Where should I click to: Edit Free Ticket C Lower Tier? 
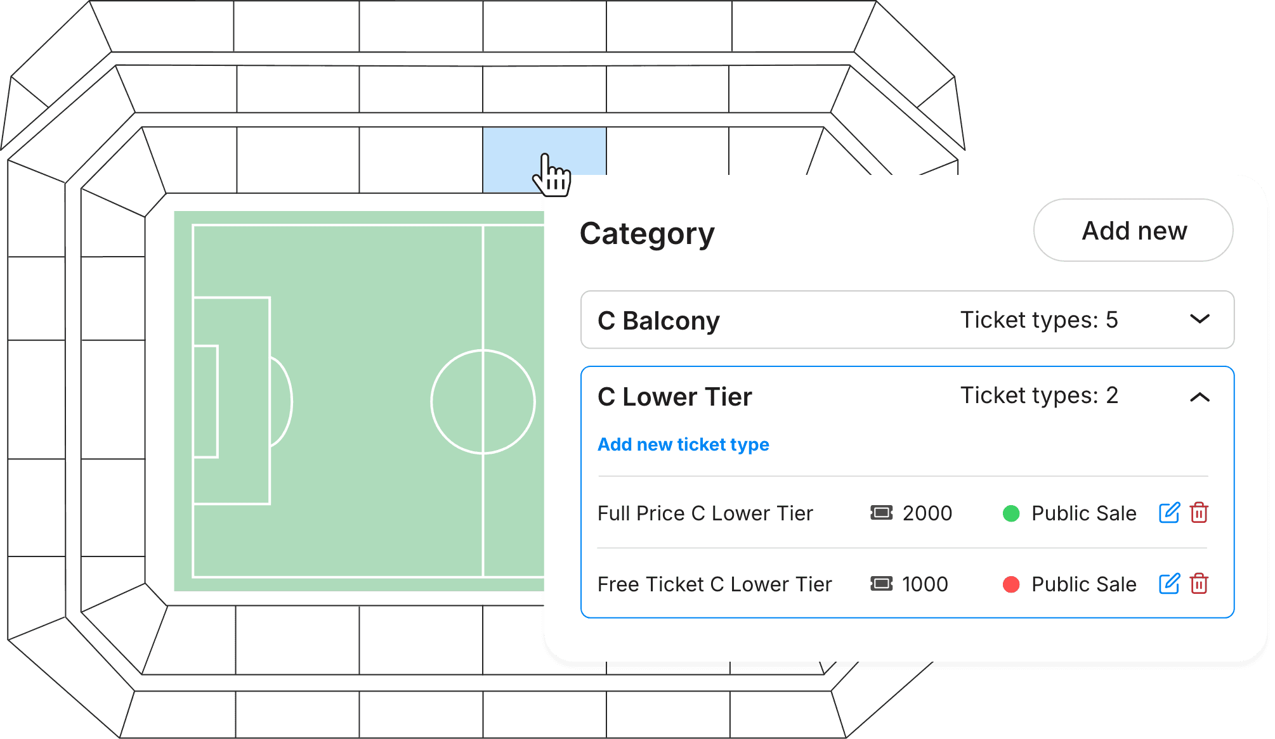click(1168, 584)
